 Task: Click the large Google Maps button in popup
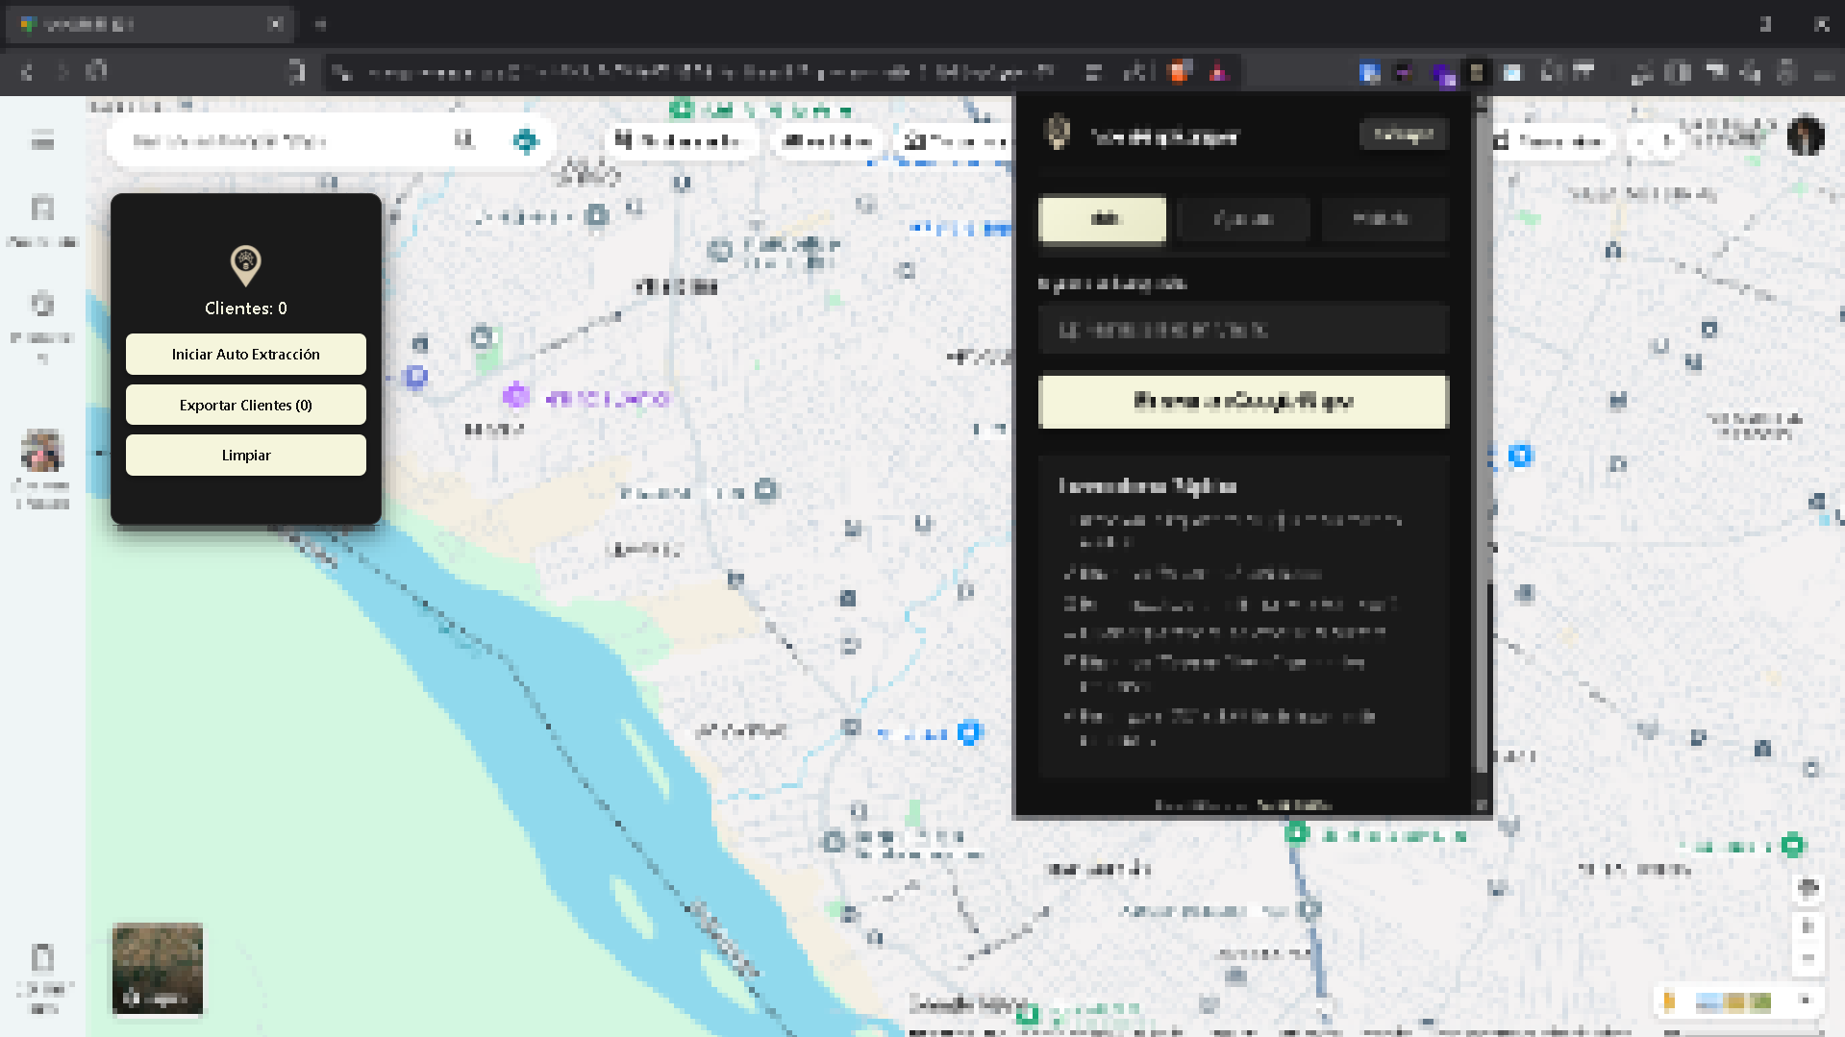click(x=1243, y=402)
